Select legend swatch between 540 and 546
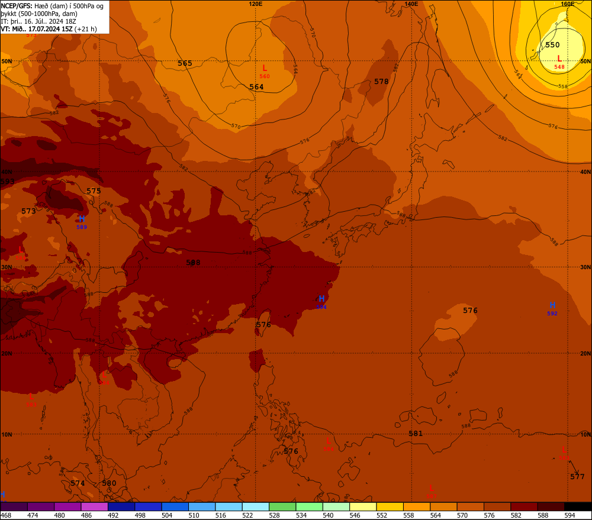 [336, 506]
